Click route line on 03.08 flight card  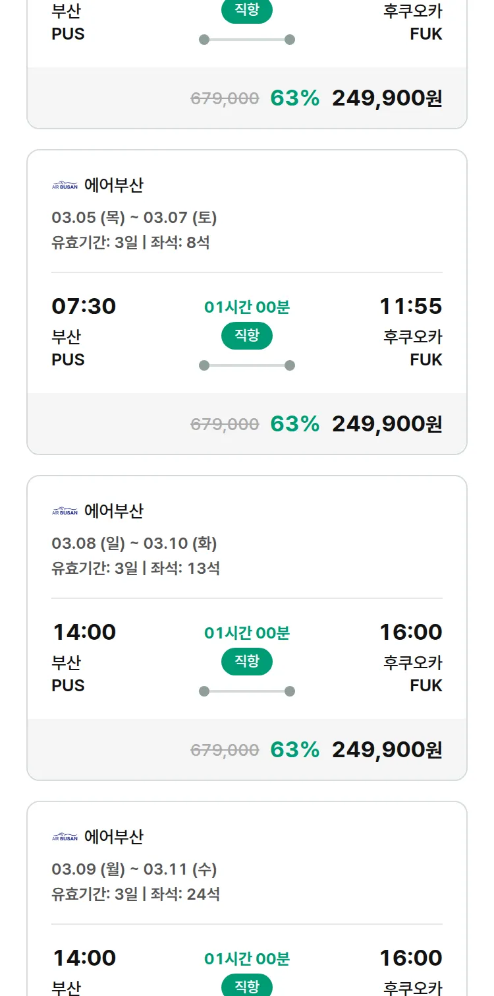tap(247, 691)
